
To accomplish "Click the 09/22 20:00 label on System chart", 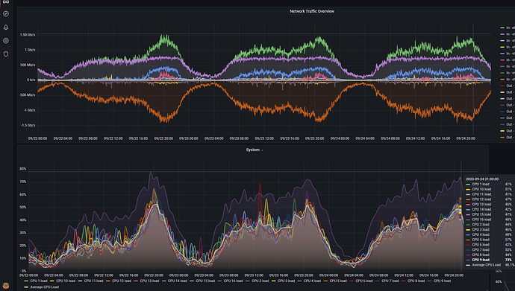I will coord(154,275).
